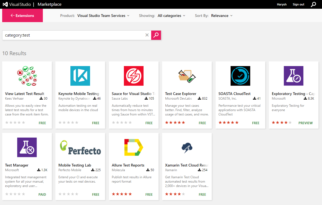Screen dimensions: 322x205
Task: Go back via Extensions button
Action: 23,15
